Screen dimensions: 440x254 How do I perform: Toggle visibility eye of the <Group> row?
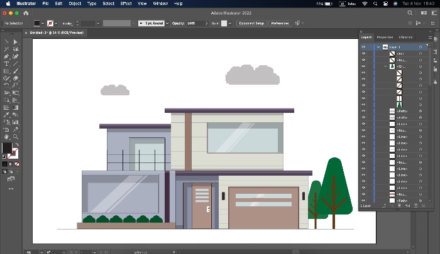(364, 66)
